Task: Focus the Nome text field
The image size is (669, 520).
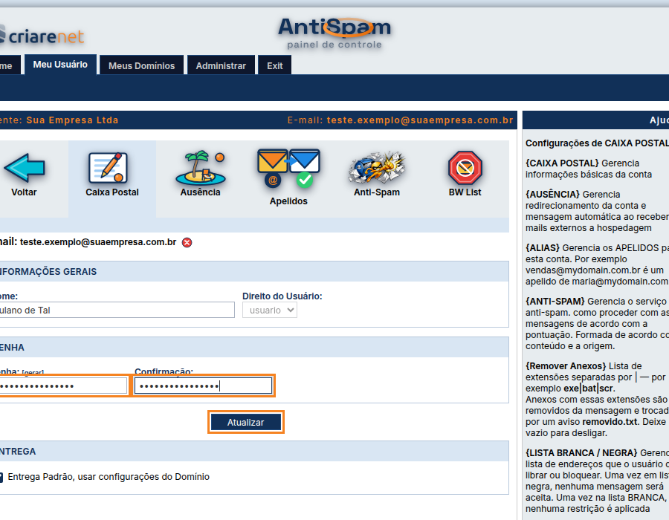Action: (117, 310)
